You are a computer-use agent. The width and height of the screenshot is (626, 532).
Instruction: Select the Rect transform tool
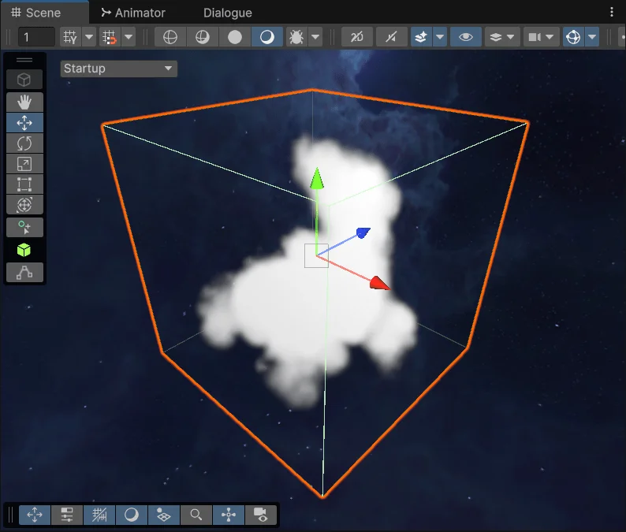(x=24, y=184)
